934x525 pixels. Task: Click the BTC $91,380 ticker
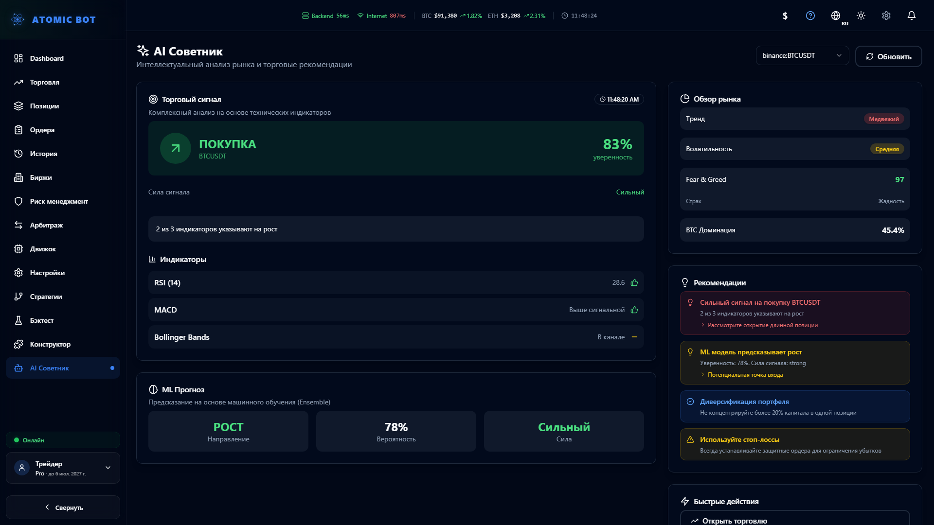[x=452, y=16]
